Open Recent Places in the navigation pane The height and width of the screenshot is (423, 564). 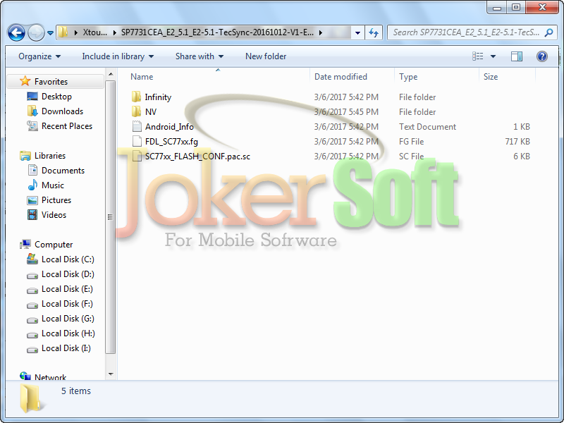tap(67, 126)
